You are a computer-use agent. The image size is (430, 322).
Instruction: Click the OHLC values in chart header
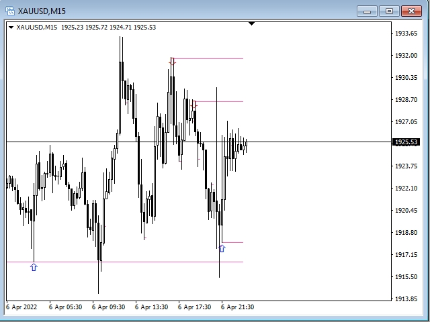point(108,28)
